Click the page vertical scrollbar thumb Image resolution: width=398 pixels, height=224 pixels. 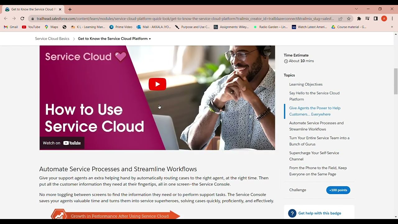[396, 81]
